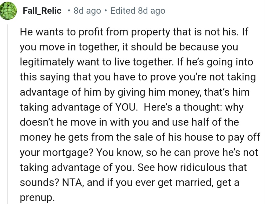The height and width of the screenshot is (204, 266).
Task: Click the word "sounds" before the question mark
Action: click(x=37, y=183)
